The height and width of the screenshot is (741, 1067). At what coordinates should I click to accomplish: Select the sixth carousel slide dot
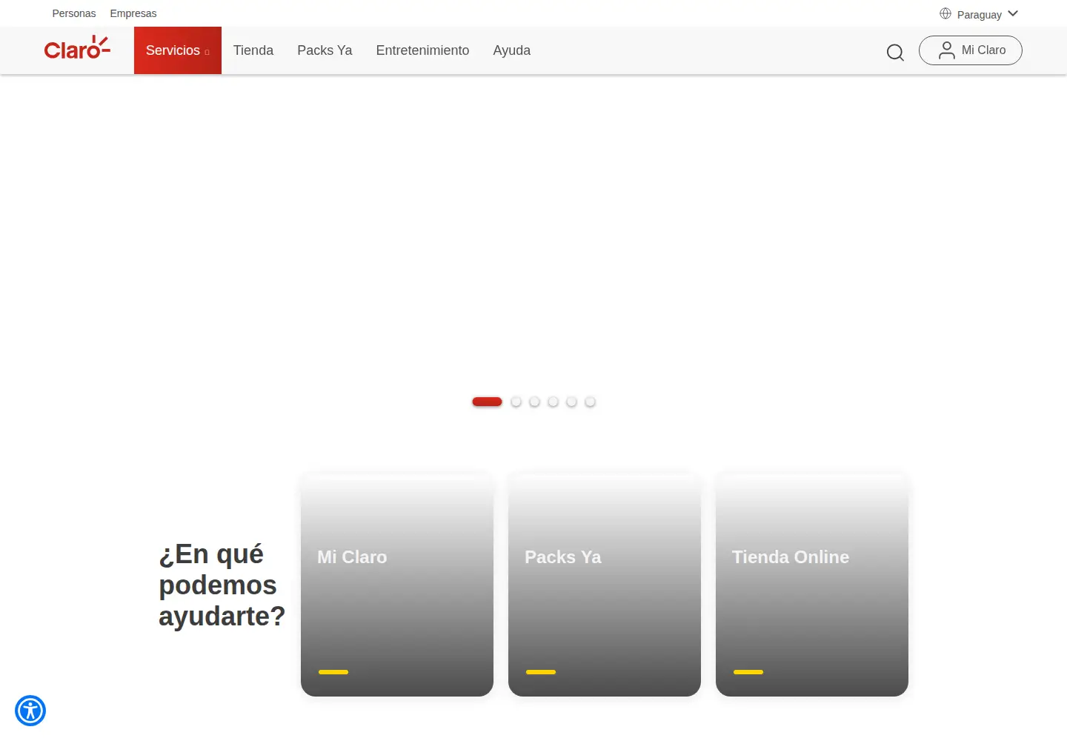pos(590,402)
